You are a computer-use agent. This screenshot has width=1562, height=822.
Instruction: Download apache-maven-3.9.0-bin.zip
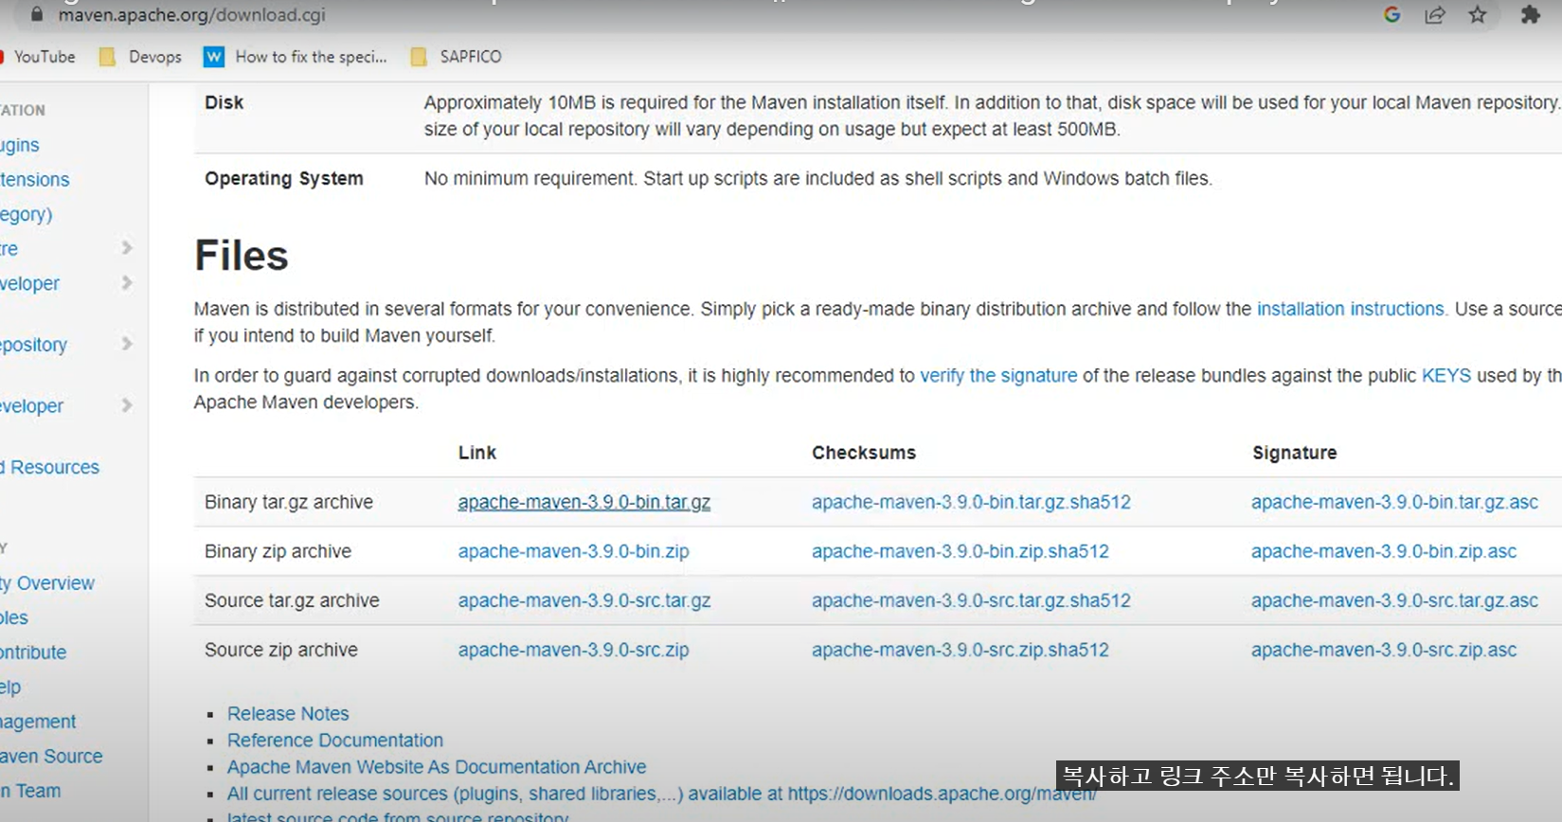tap(573, 551)
